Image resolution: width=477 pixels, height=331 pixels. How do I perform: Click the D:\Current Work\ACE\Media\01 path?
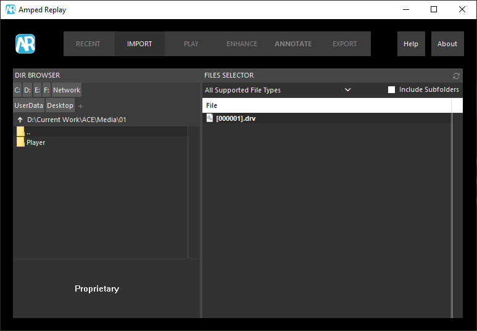tap(77, 120)
